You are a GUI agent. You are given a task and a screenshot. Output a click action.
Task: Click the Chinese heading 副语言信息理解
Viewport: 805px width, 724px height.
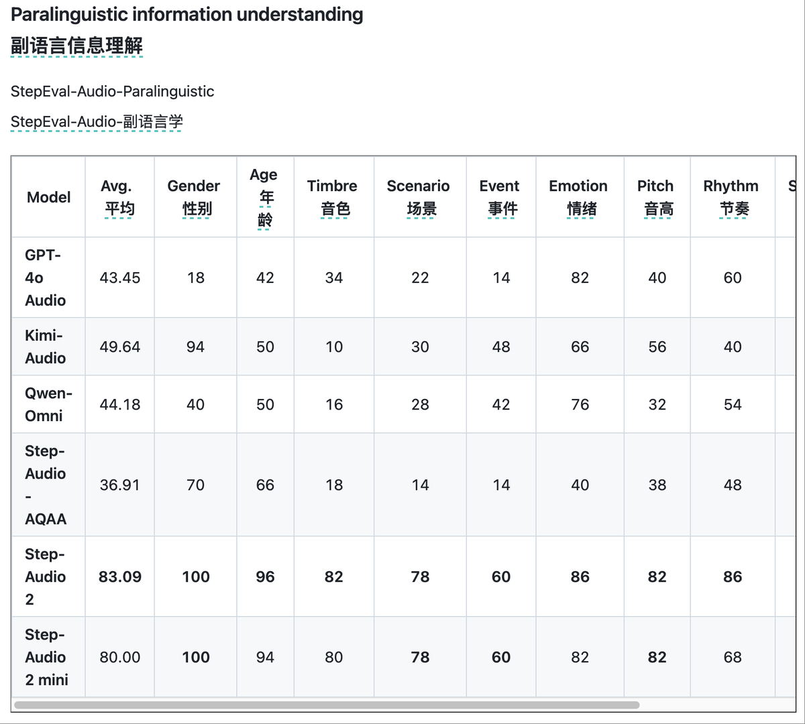77,46
